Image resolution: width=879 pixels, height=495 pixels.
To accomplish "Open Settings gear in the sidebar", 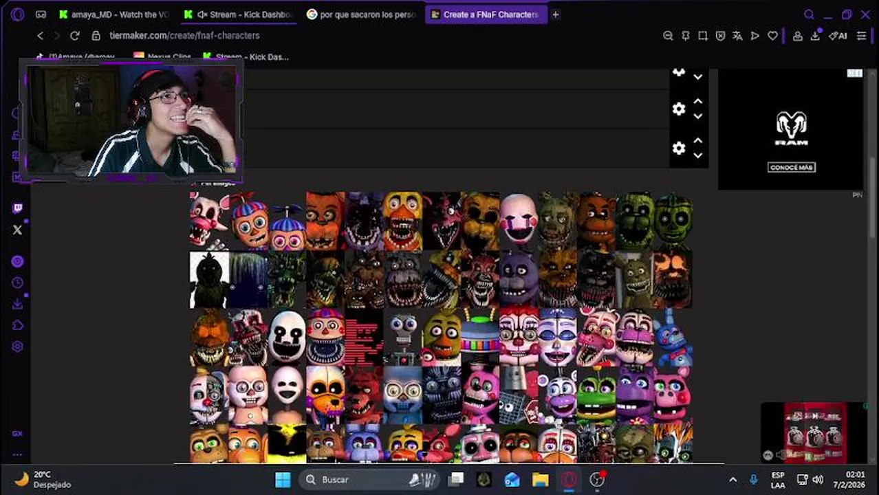I will click(17, 346).
